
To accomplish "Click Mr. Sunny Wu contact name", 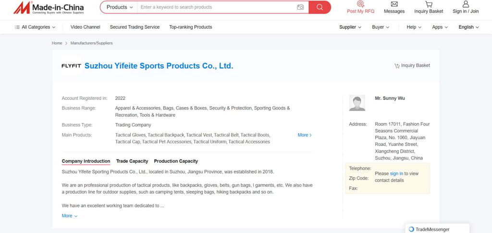I will (x=390, y=98).
